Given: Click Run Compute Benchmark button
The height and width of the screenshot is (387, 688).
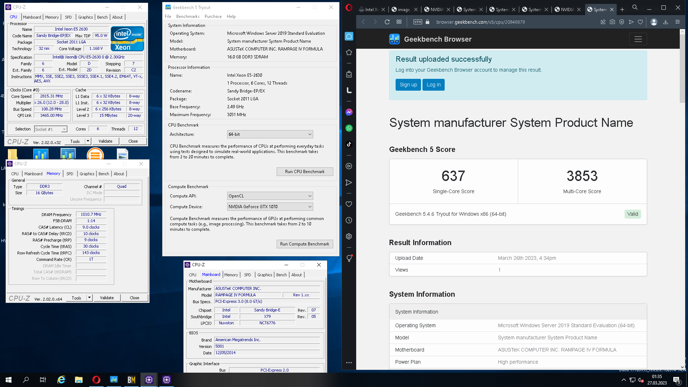Looking at the screenshot, I should tap(305, 244).
